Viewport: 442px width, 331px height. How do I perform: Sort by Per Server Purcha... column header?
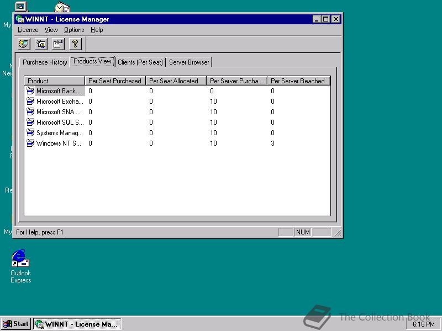coord(237,81)
